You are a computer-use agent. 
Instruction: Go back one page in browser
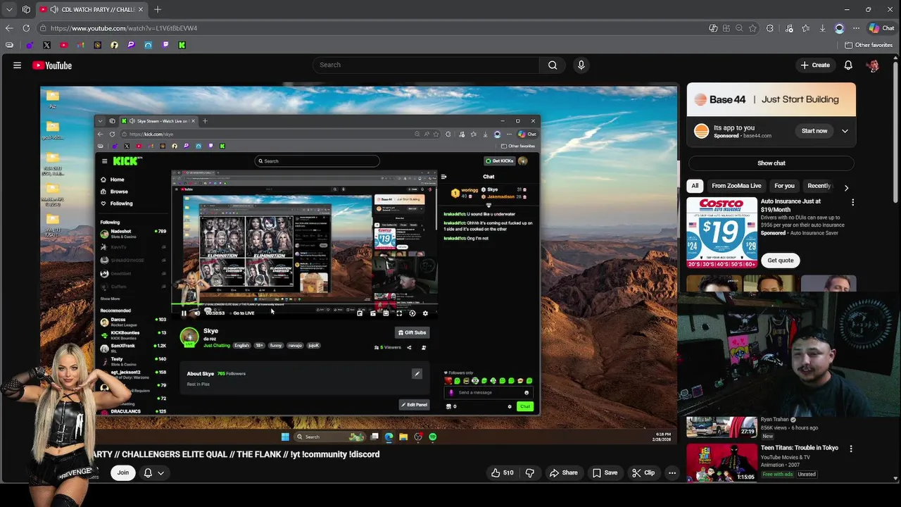pos(9,28)
